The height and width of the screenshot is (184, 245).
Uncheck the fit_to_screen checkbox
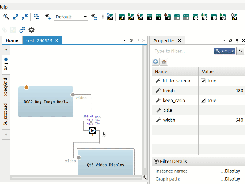pyautogui.click(x=203, y=81)
